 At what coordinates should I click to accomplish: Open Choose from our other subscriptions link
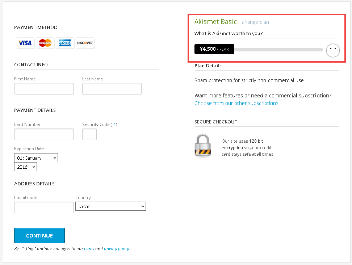[x=237, y=103]
